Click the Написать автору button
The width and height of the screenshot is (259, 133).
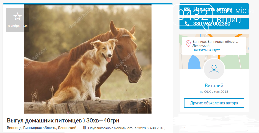tap(214, 9)
